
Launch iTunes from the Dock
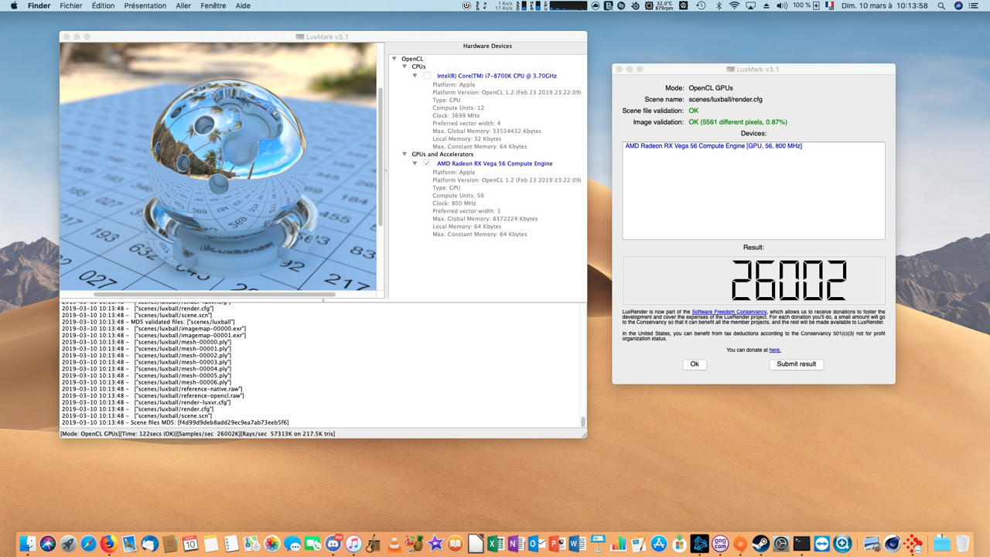353,544
